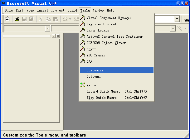190x139 pixels.
Task: Click the Find binoculars icon
Action: coord(187,19)
